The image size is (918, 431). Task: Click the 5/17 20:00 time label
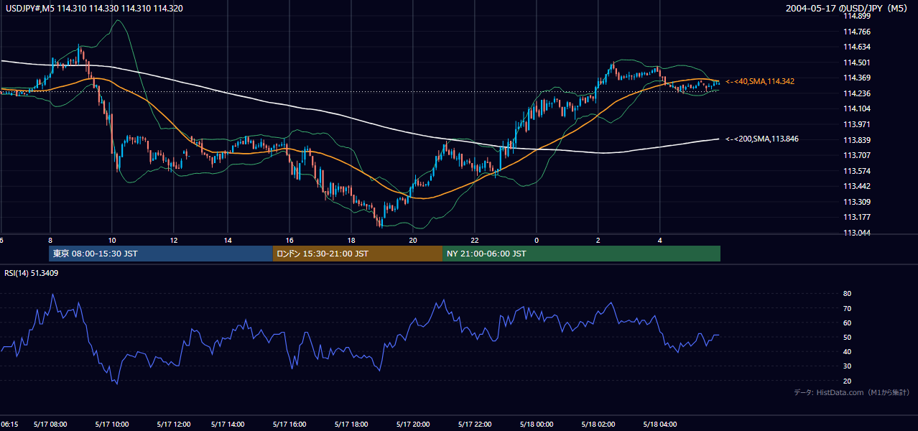[x=413, y=425]
